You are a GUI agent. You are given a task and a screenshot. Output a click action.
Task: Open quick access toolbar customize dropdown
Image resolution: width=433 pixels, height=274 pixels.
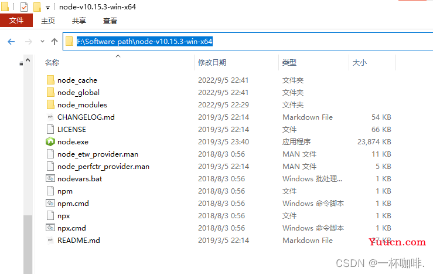pos(48,8)
